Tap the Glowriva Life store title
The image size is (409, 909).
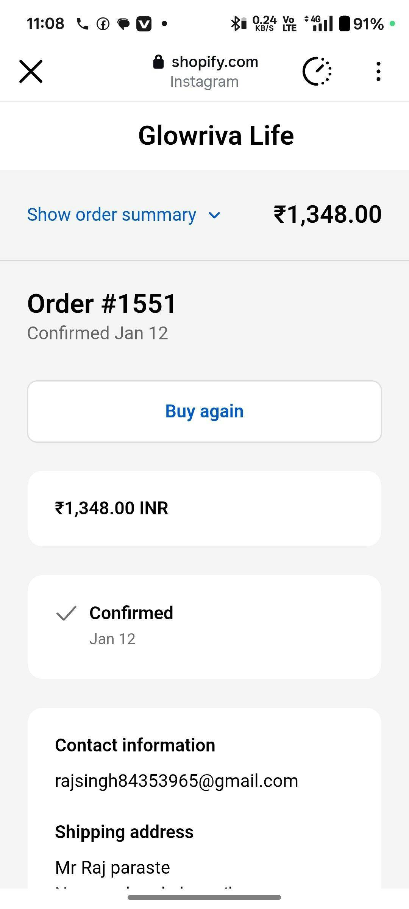[x=216, y=136]
